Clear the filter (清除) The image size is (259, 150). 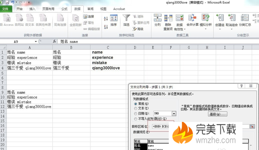(138, 16)
